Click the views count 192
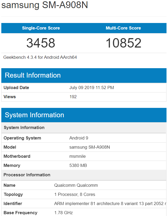The width and height of the screenshot is (167, 216). point(73,97)
